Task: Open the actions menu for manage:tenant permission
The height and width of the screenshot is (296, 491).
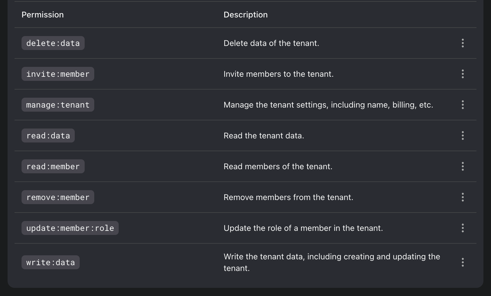Action: [462, 105]
